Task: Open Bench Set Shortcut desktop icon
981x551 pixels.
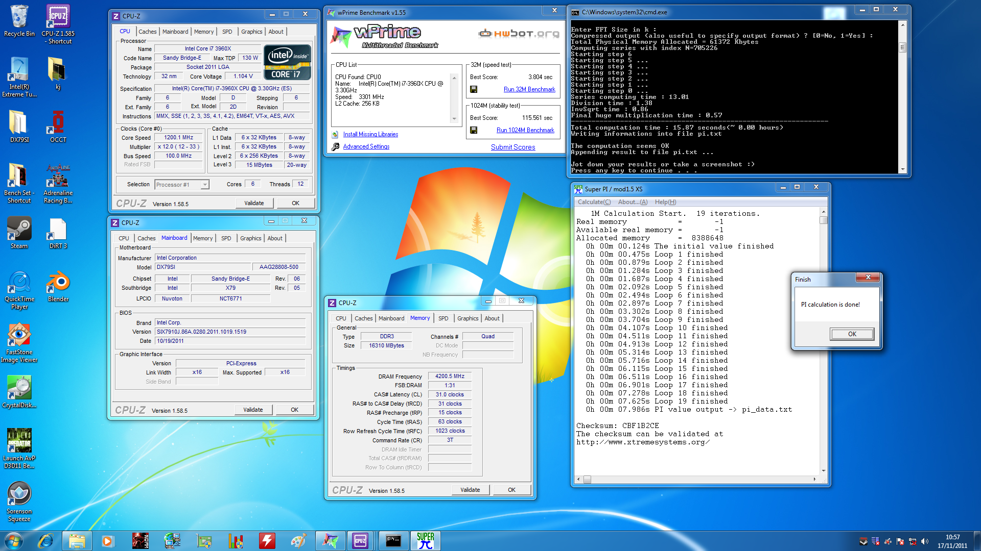Action: pyautogui.click(x=19, y=183)
